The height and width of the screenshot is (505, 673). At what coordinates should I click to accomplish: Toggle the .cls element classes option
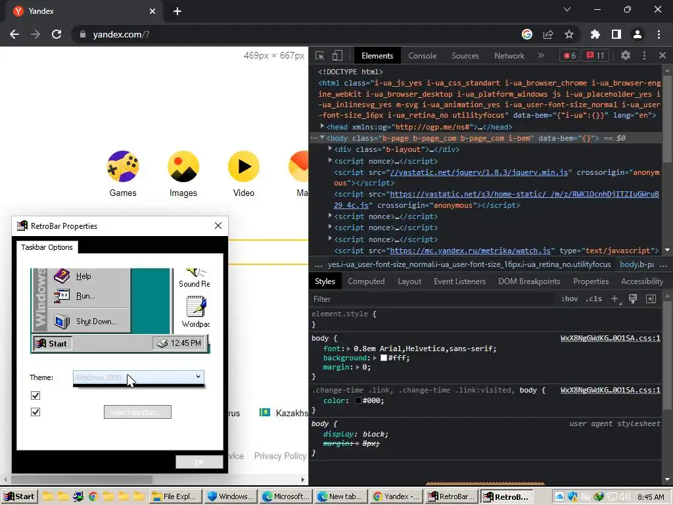593,299
